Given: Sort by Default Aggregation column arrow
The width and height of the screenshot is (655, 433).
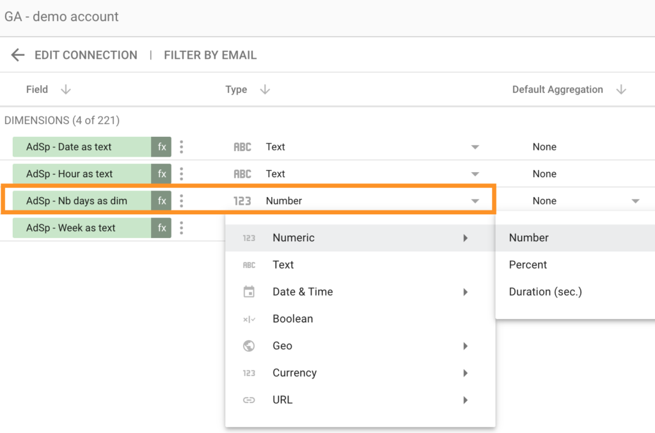Looking at the screenshot, I should tap(621, 90).
